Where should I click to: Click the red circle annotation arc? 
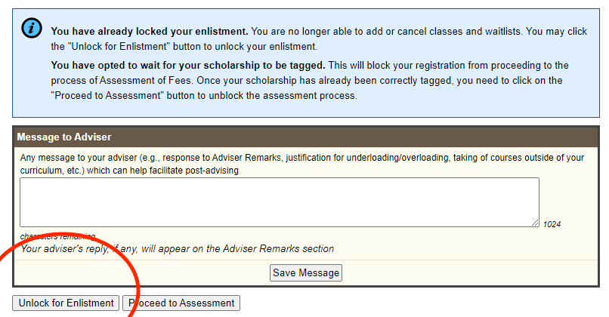(134, 278)
